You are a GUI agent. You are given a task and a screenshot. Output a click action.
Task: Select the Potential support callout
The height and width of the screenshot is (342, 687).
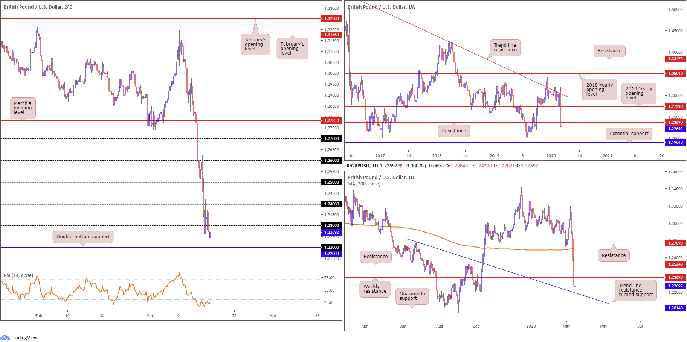[629, 134]
